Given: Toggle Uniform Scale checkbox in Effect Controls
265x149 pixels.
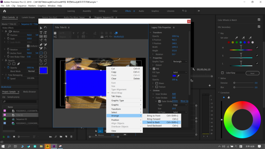Looking at the screenshot, I should tap(28, 46).
